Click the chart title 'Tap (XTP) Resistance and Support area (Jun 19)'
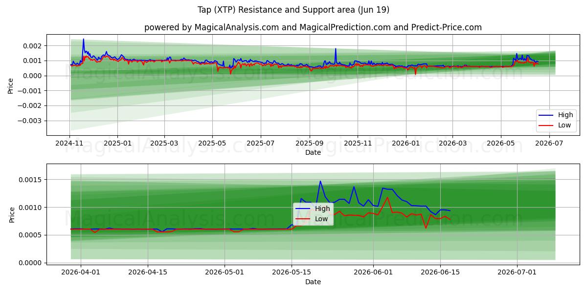Viewport: 587px width, 293px height. (293, 10)
